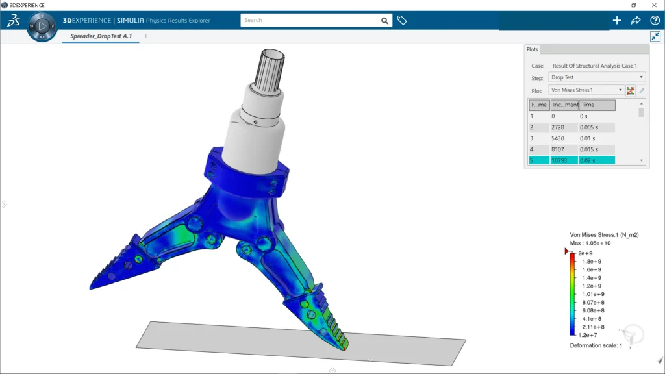Viewport: 665px width, 374px height.
Task: Click the tag icon beside search bar
Action: click(402, 20)
